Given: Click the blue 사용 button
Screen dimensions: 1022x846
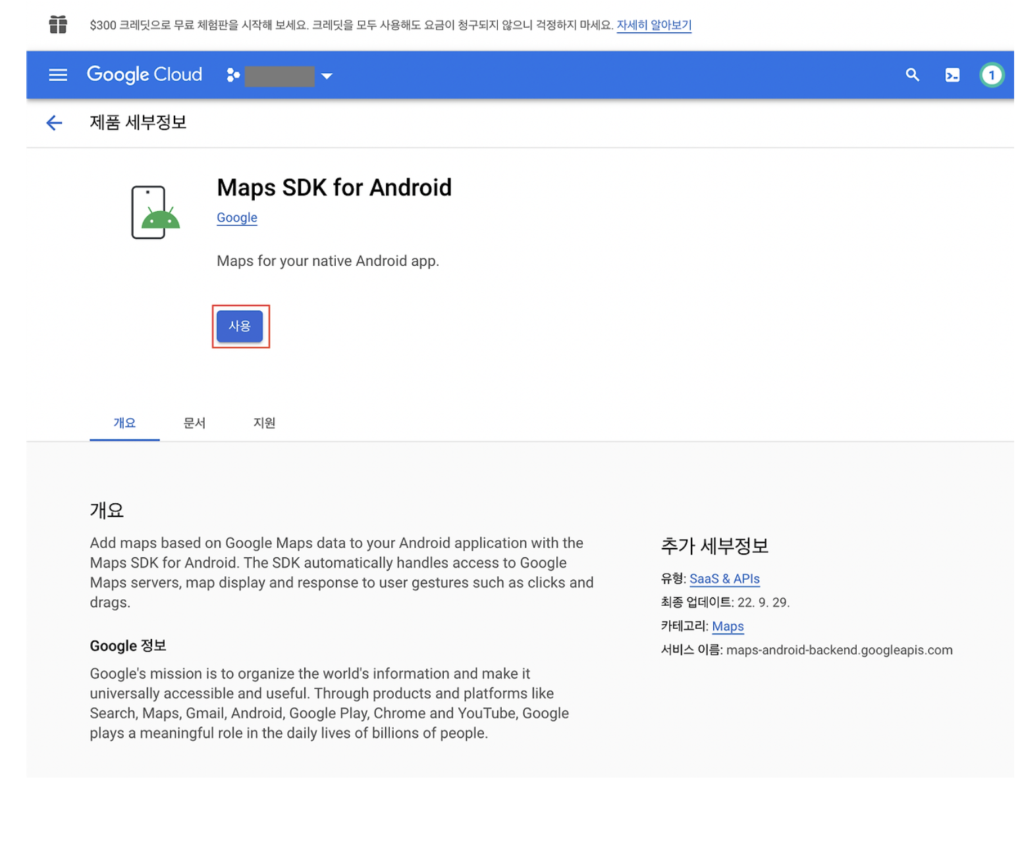Looking at the screenshot, I should tap(240, 326).
